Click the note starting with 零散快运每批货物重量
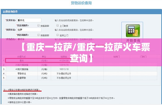Screen dimensions: 162x105 (x=61, y=98)
